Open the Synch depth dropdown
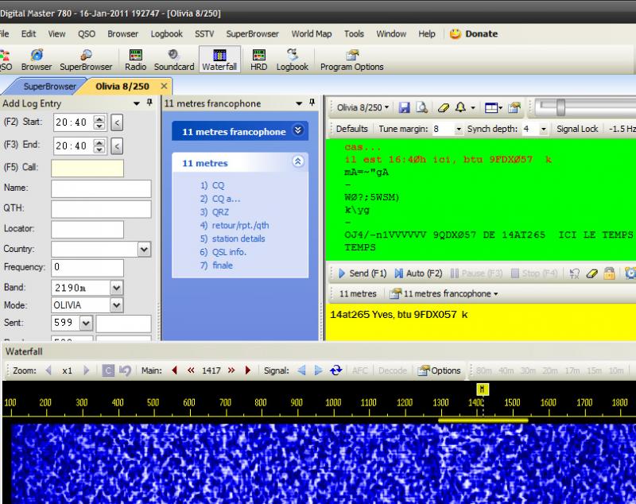 click(544, 130)
